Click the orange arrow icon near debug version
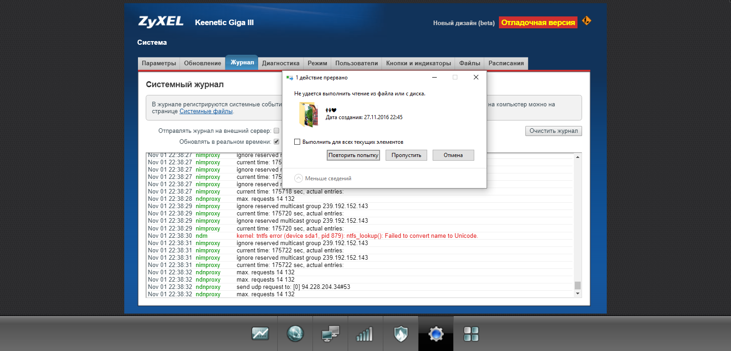 [x=587, y=21]
